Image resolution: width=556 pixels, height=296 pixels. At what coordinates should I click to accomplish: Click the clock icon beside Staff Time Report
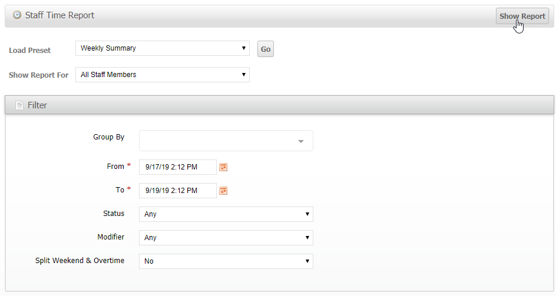point(17,15)
